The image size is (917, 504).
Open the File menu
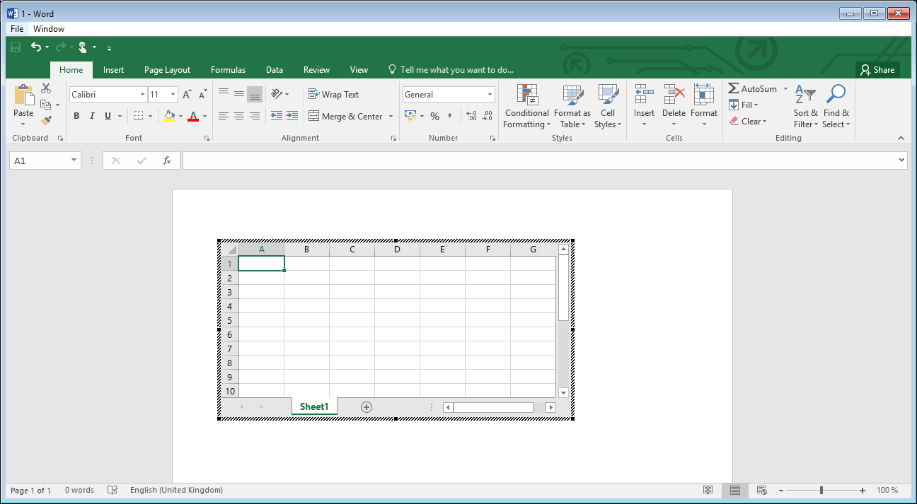pos(16,28)
